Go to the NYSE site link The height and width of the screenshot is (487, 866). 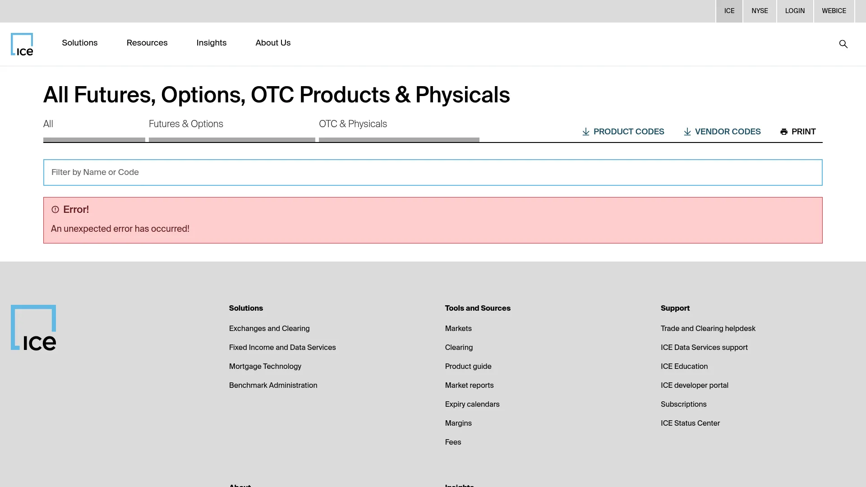tap(760, 11)
